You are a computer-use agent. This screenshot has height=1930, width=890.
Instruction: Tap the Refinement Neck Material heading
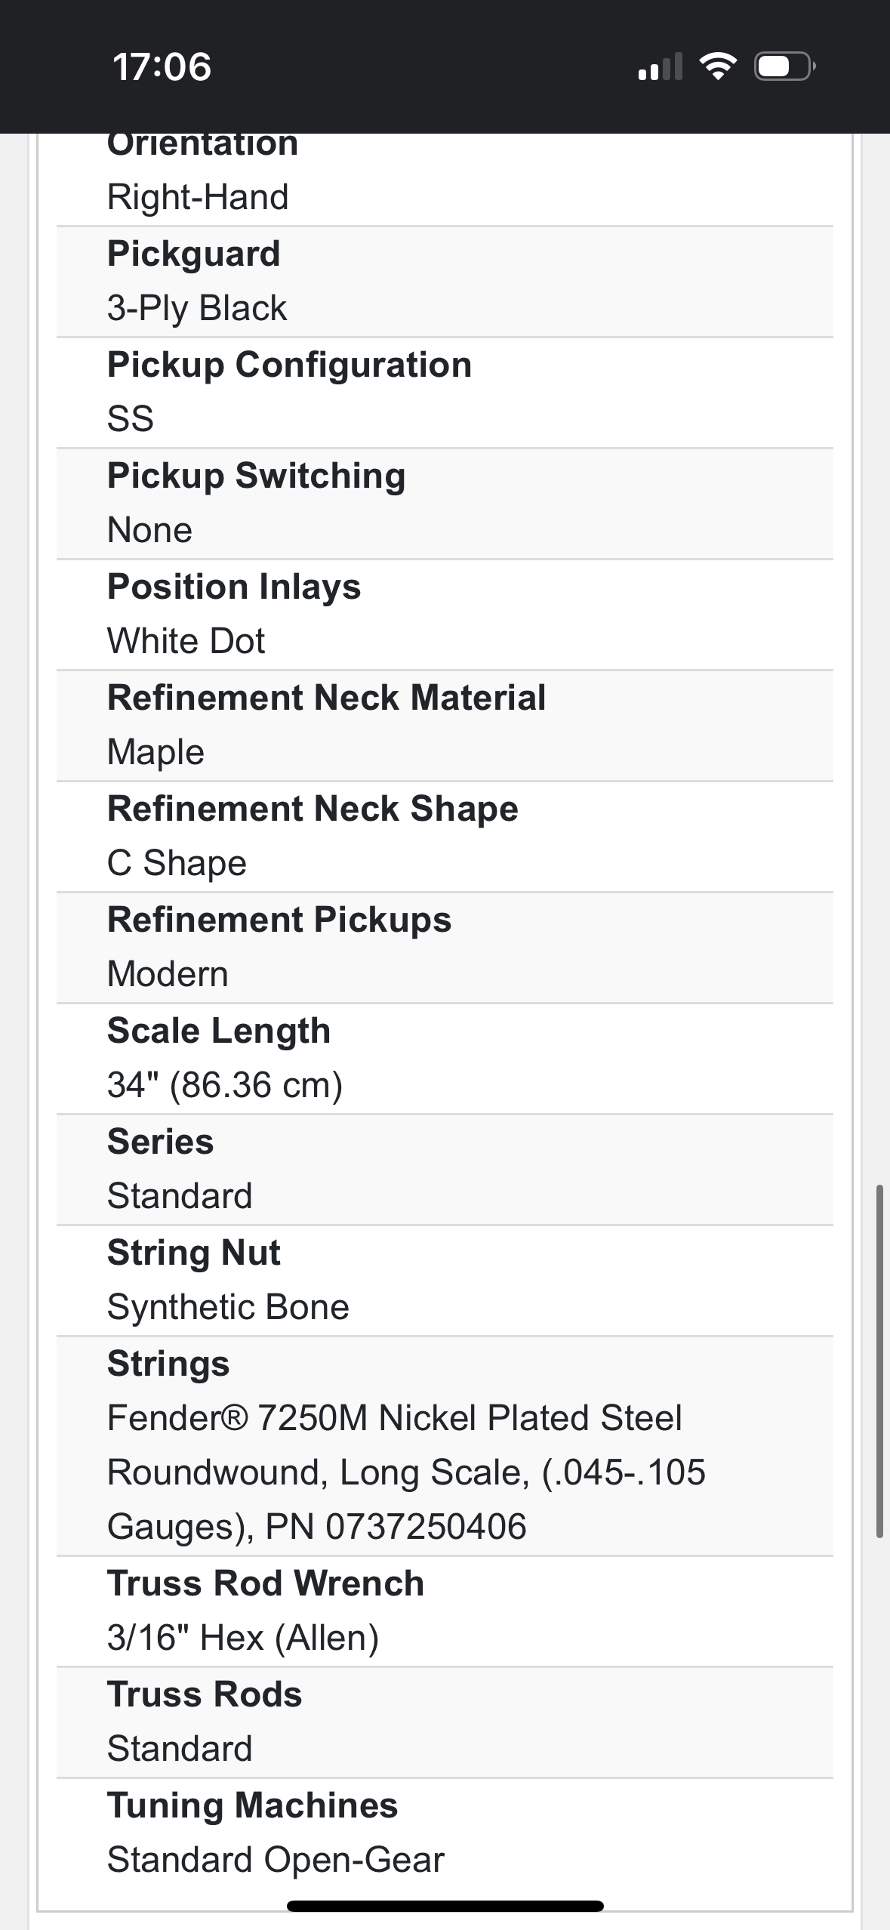(x=326, y=698)
